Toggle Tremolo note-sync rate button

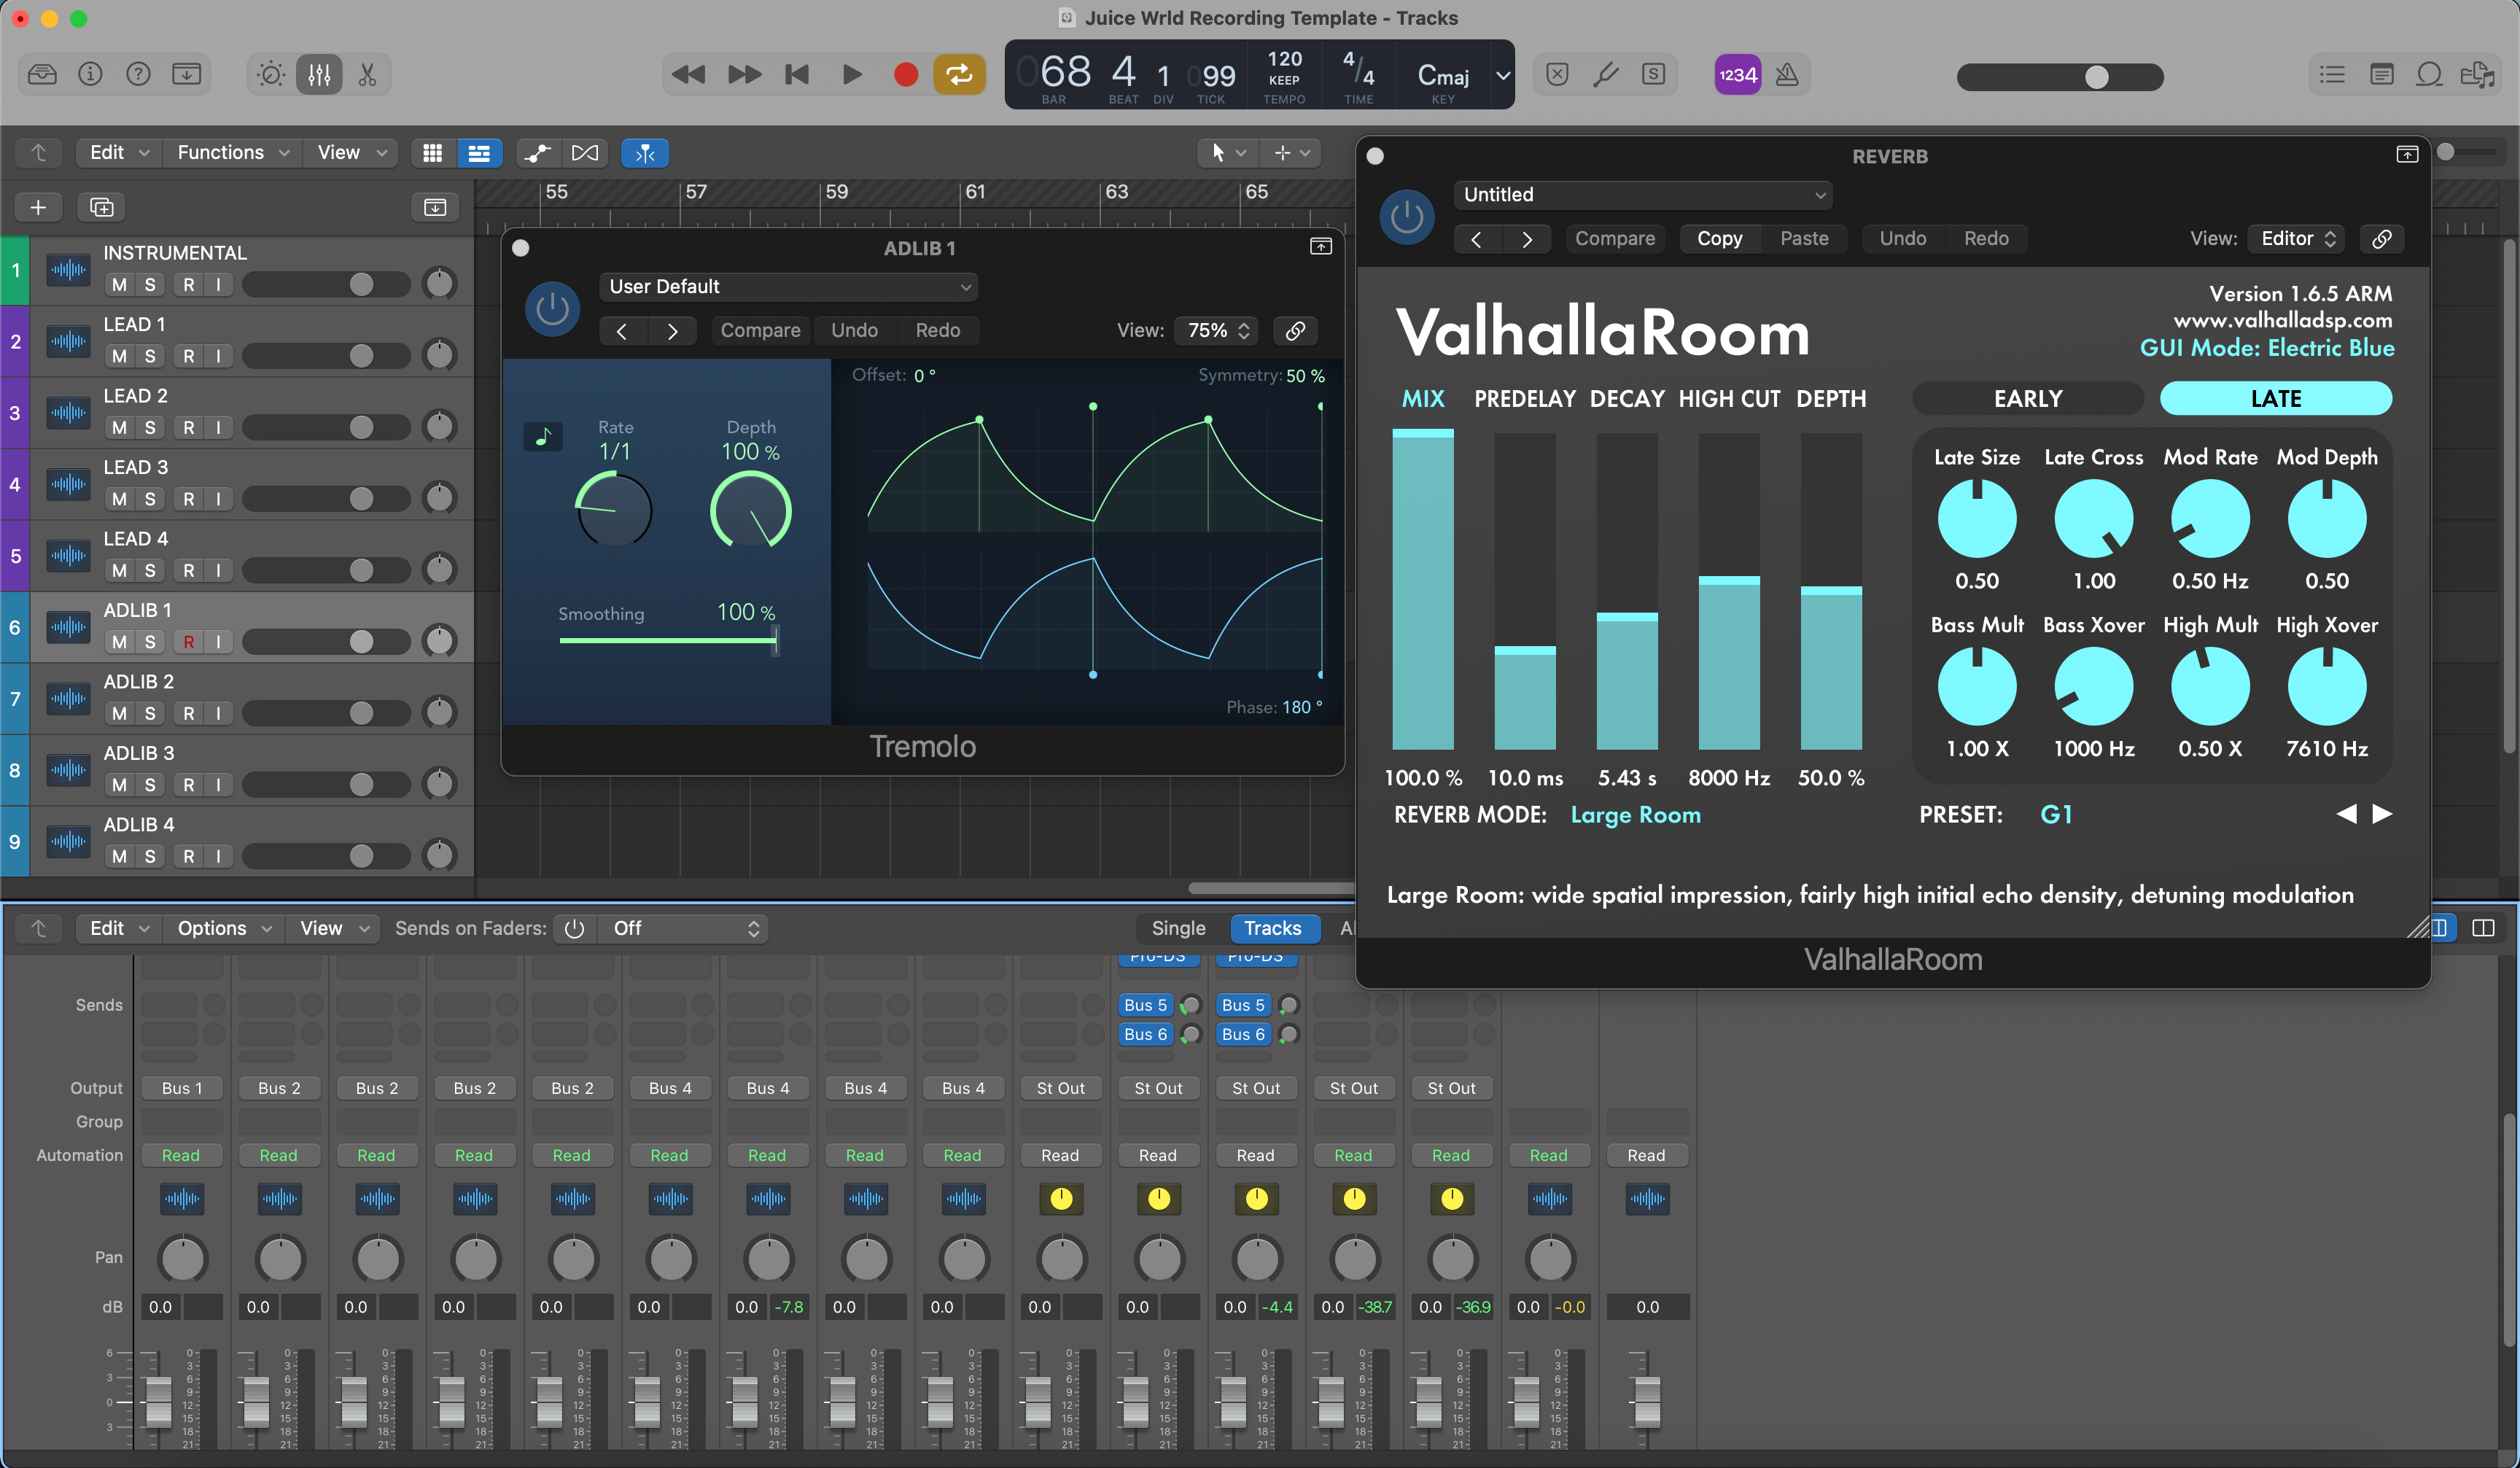coord(543,437)
